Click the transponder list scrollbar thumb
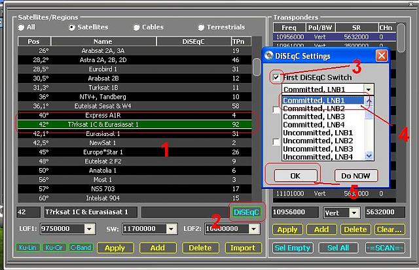 401,38
